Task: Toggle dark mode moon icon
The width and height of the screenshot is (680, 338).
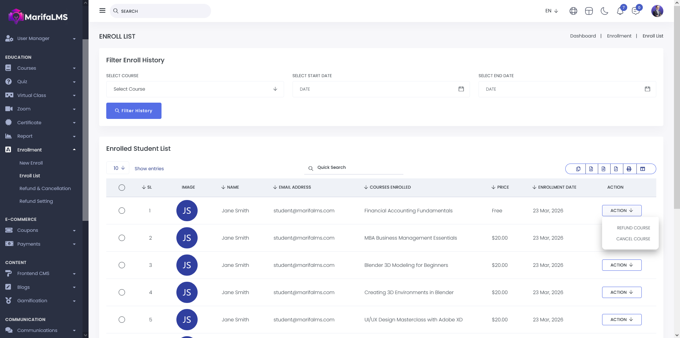Action: click(x=604, y=11)
